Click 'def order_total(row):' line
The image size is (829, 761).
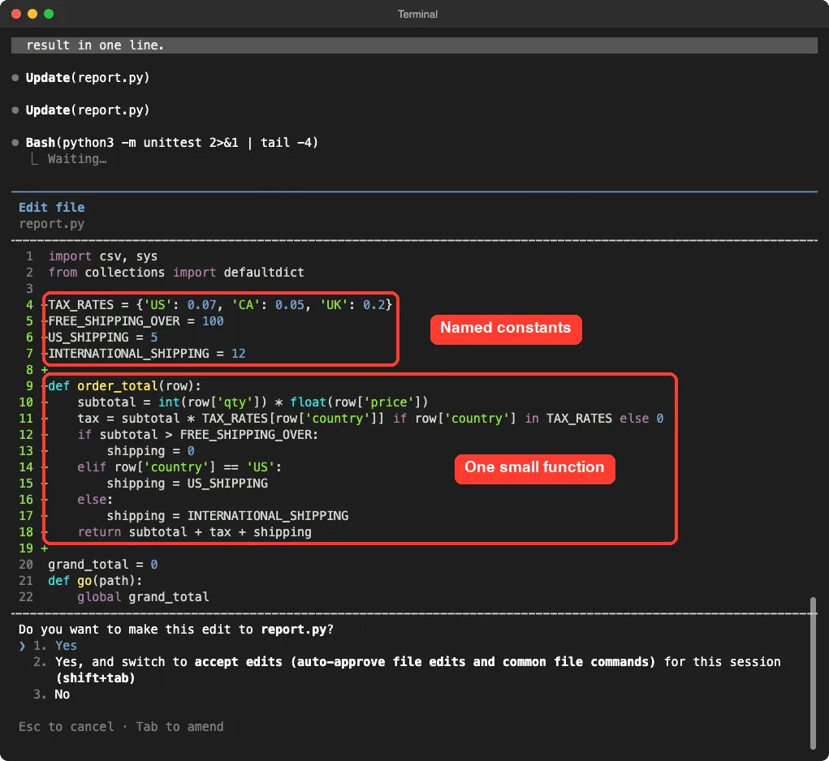point(124,385)
